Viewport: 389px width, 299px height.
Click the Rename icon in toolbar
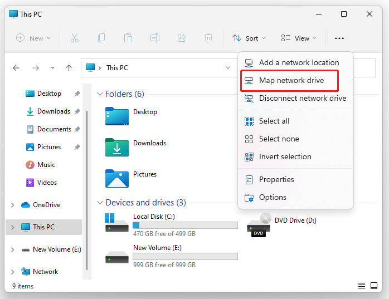click(x=155, y=38)
